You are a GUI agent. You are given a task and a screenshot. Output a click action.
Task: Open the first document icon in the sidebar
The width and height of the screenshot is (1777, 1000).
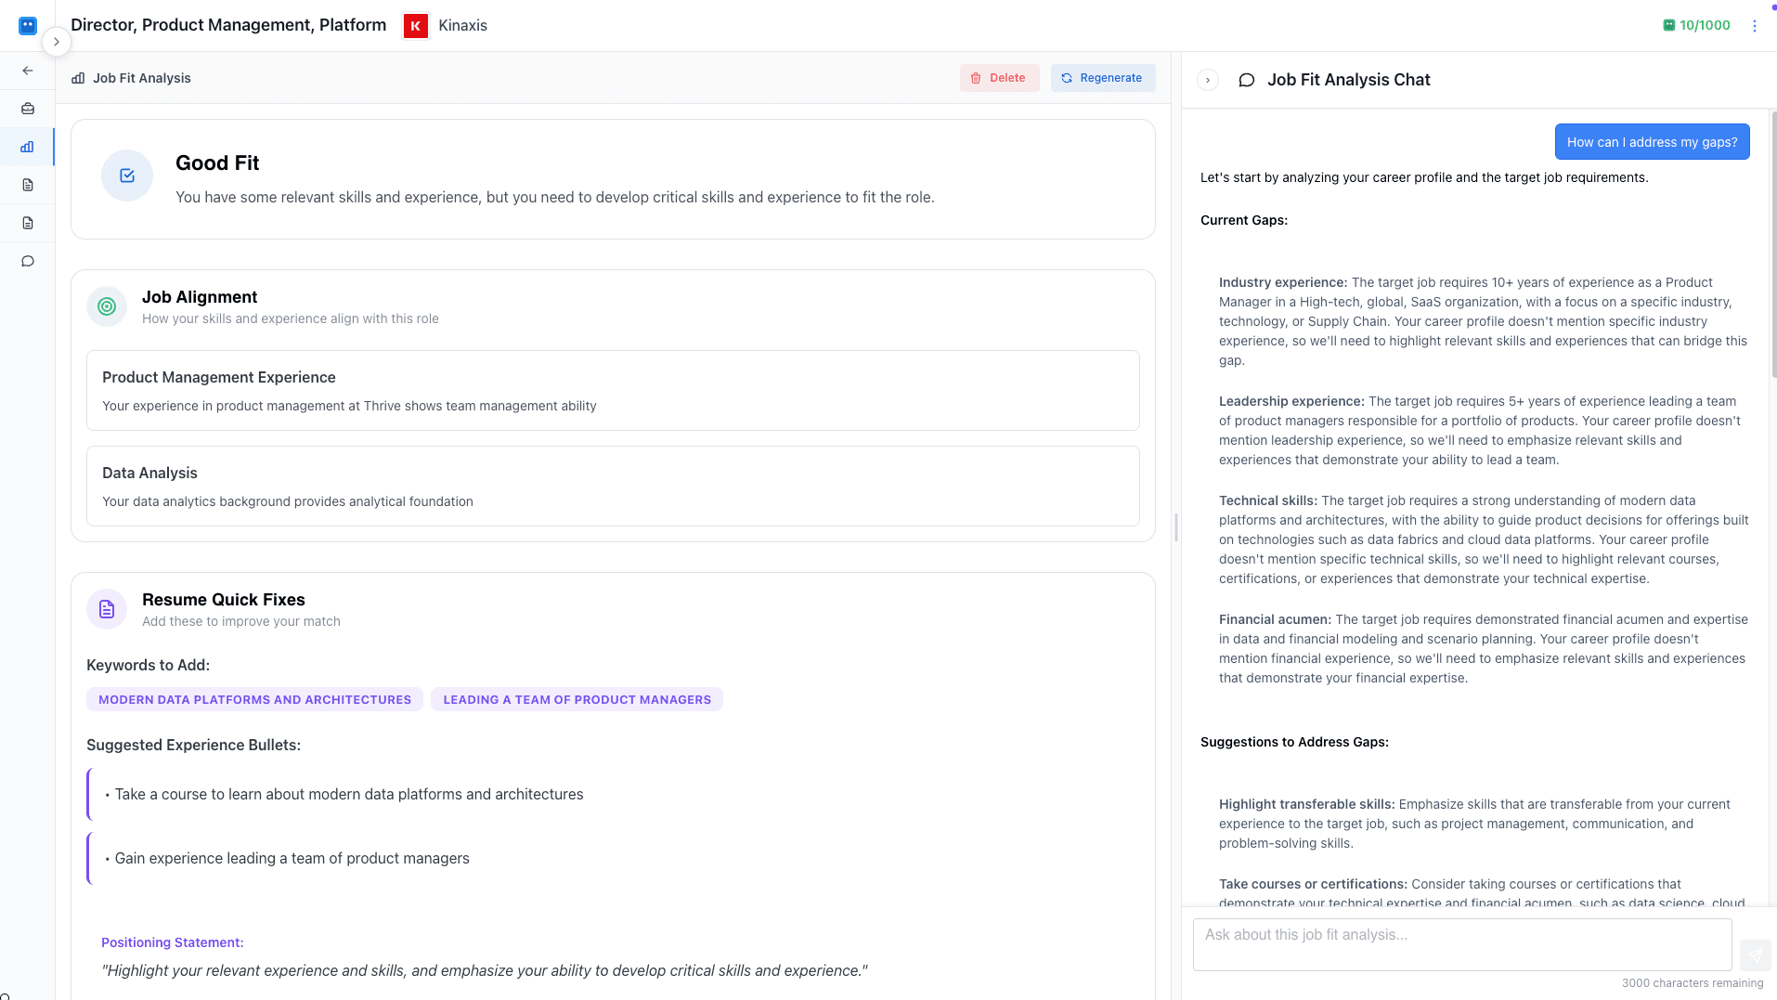point(27,185)
